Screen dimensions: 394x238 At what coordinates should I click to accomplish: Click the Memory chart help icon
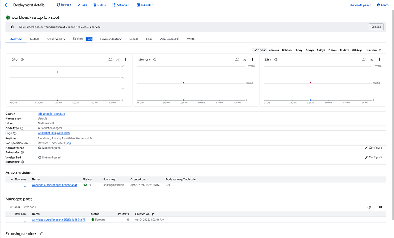pos(155,60)
